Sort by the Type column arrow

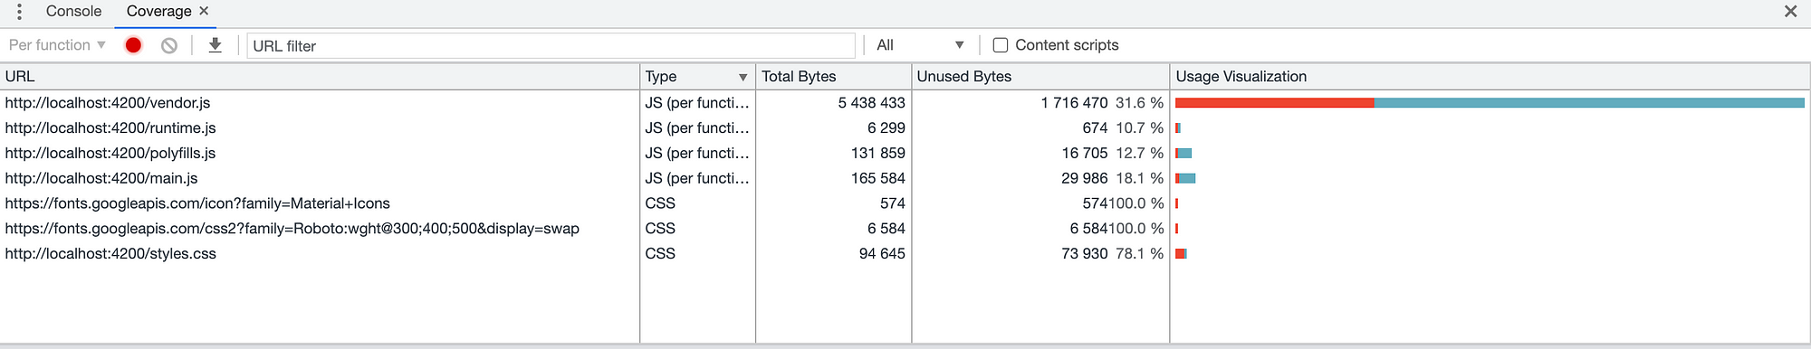click(x=743, y=77)
